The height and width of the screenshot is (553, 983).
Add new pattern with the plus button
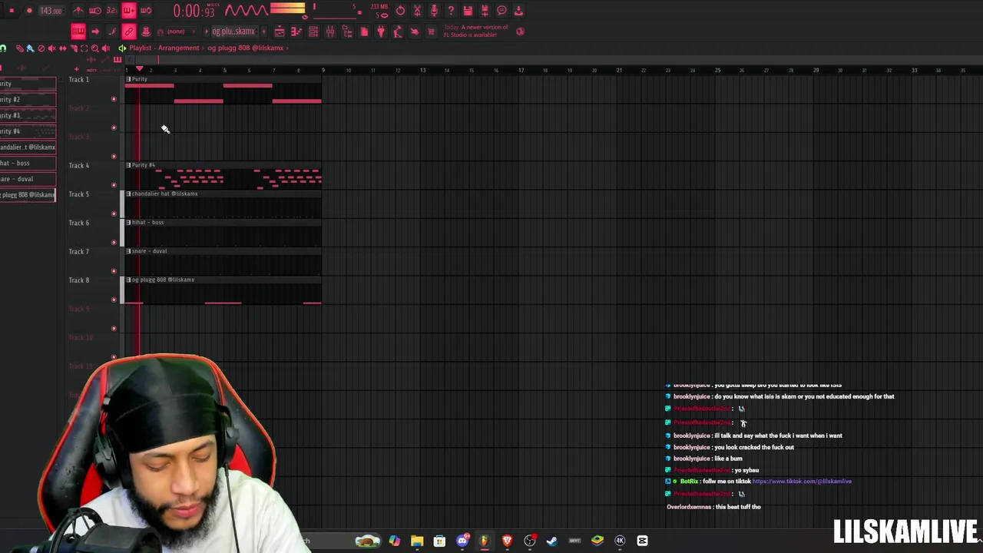pos(263,31)
